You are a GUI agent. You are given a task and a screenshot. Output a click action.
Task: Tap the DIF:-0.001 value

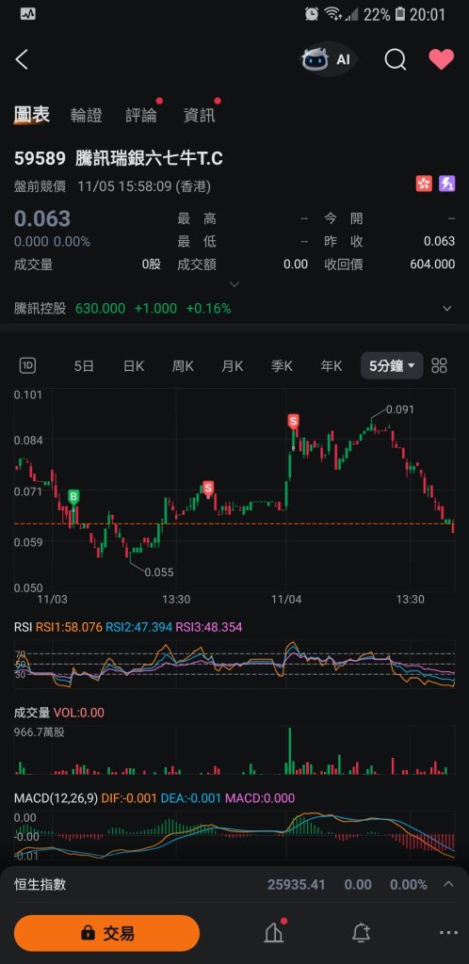[x=129, y=798]
